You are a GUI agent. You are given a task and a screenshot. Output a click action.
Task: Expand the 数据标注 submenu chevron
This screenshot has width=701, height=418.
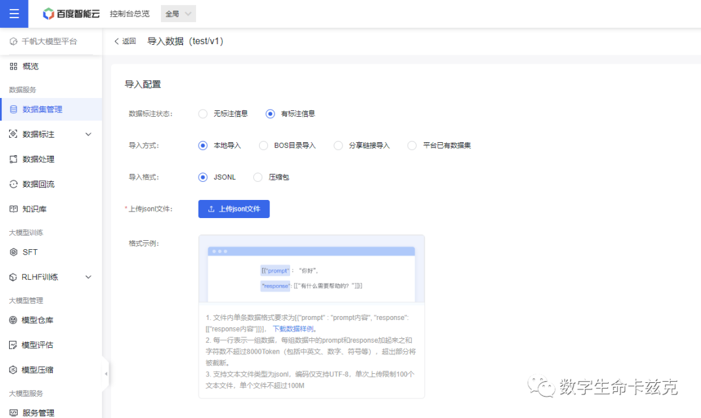point(88,134)
